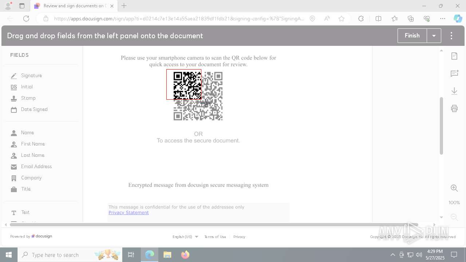Open the footer Privacy link

pyautogui.click(x=239, y=237)
